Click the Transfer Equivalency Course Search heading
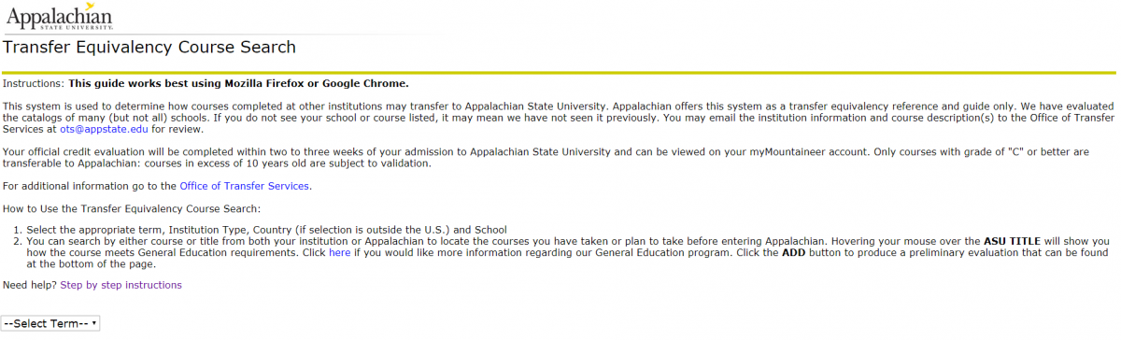1121x340 pixels. 149,48
